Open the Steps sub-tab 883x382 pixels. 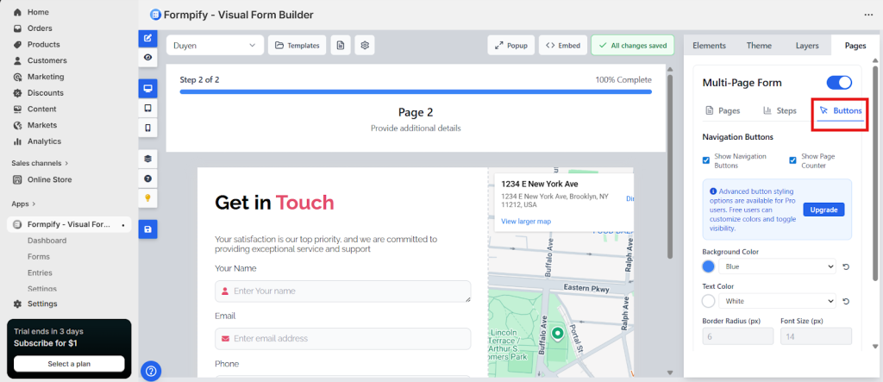tap(780, 111)
